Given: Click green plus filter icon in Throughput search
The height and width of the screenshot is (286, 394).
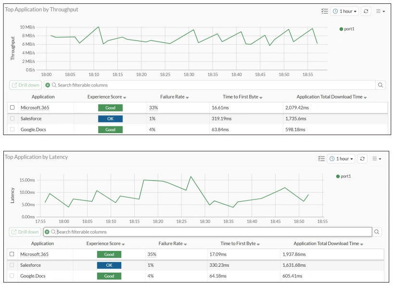Looking at the screenshot, I should point(48,85).
